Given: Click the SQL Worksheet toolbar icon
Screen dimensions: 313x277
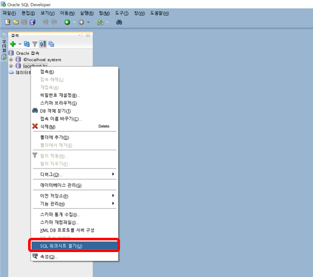Looking at the screenshot, I should pyautogui.click(x=100, y=22).
